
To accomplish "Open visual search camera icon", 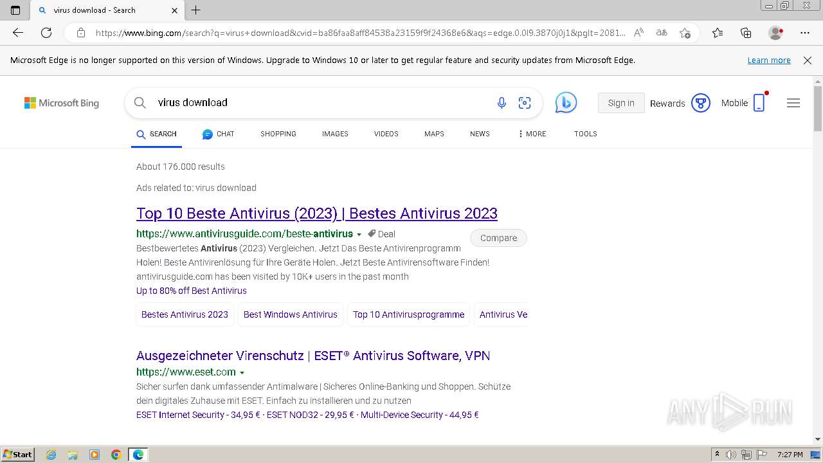I will [x=525, y=103].
